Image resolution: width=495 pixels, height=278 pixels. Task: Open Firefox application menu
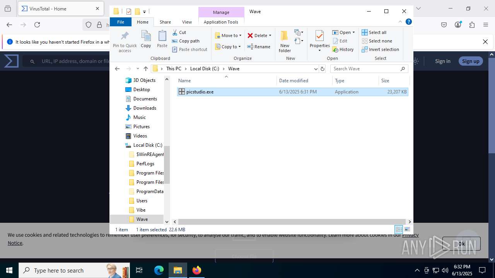[x=486, y=25]
